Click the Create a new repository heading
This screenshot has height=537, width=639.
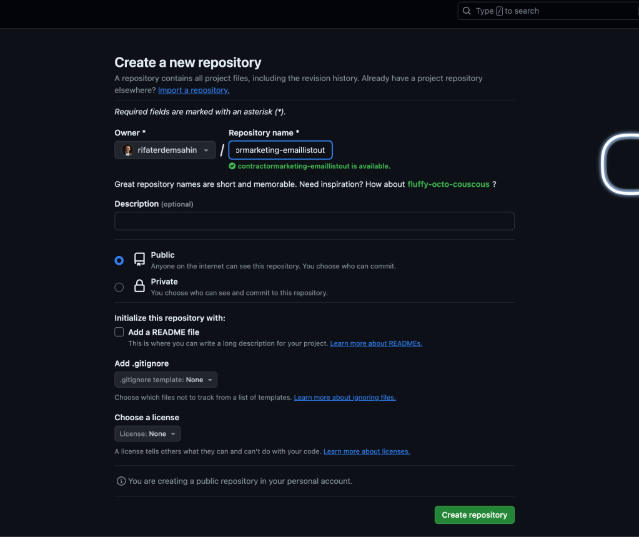[188, 62]
